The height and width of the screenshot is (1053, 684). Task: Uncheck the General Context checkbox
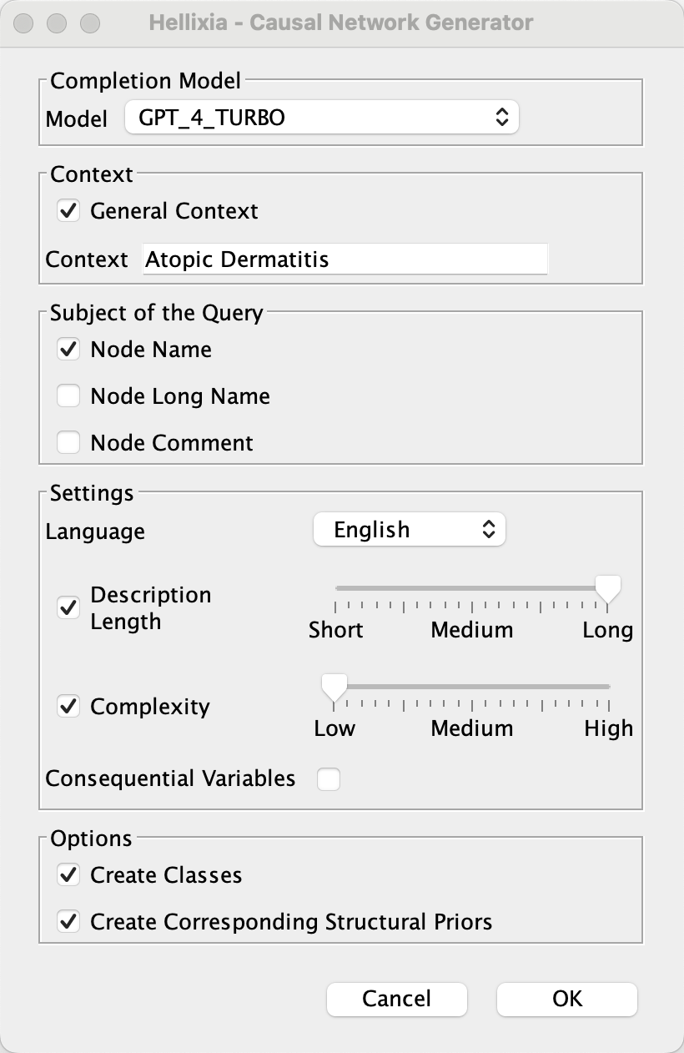[68, 211]
